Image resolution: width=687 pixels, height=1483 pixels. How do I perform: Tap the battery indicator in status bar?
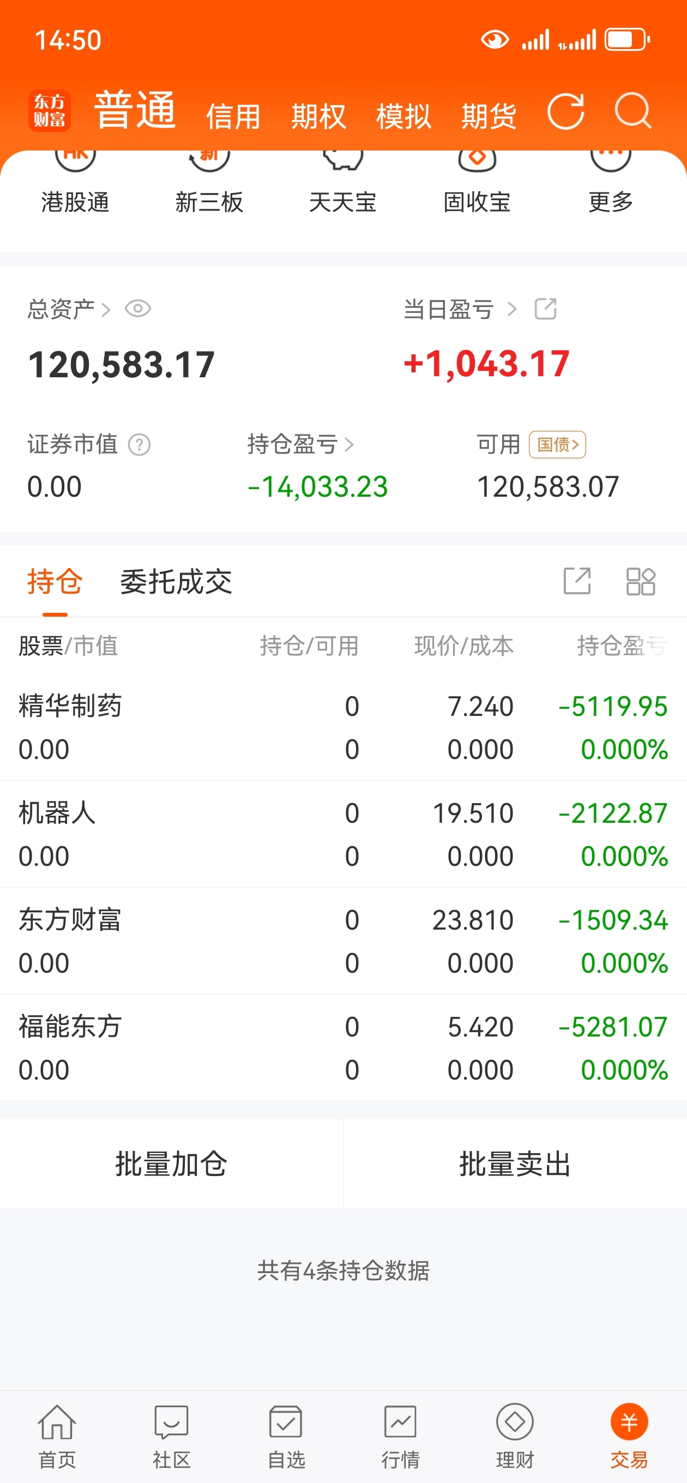[627, 40]
